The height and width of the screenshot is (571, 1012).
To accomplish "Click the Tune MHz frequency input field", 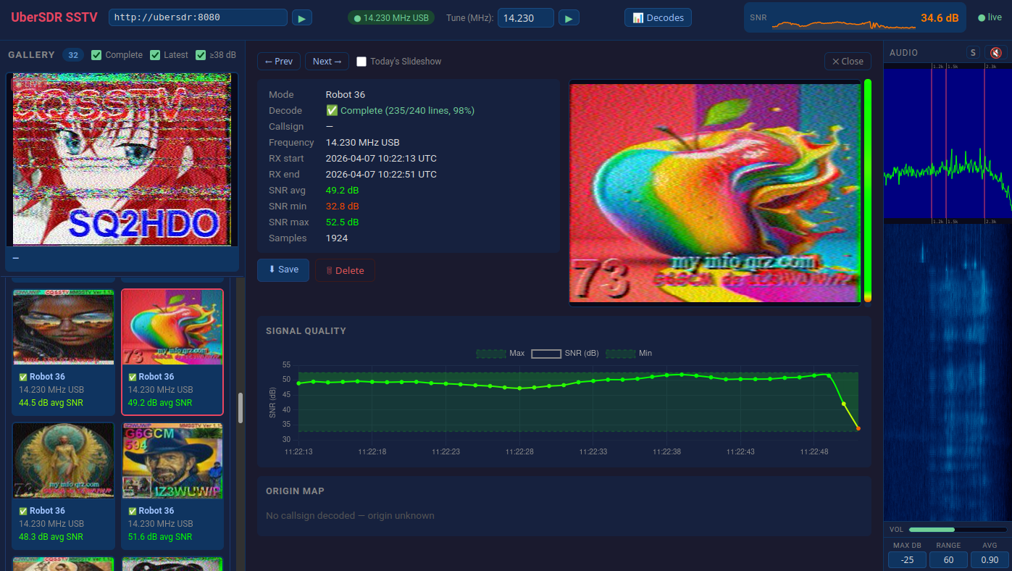I will 525,18.
